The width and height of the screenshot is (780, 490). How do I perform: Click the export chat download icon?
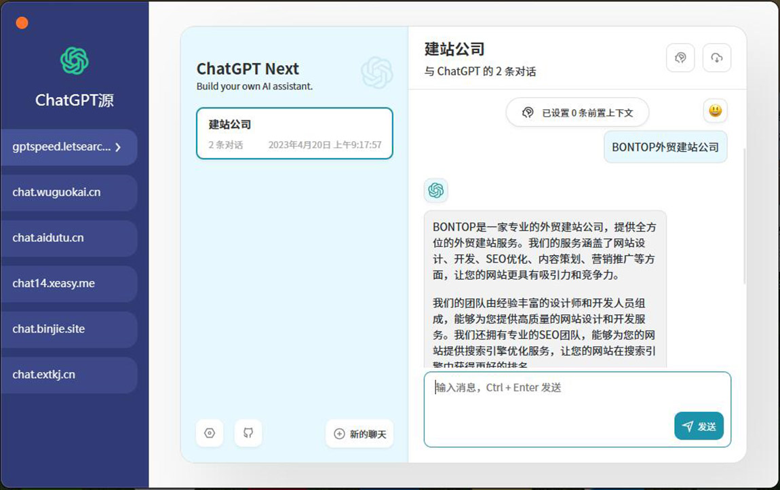coord(717,58)
